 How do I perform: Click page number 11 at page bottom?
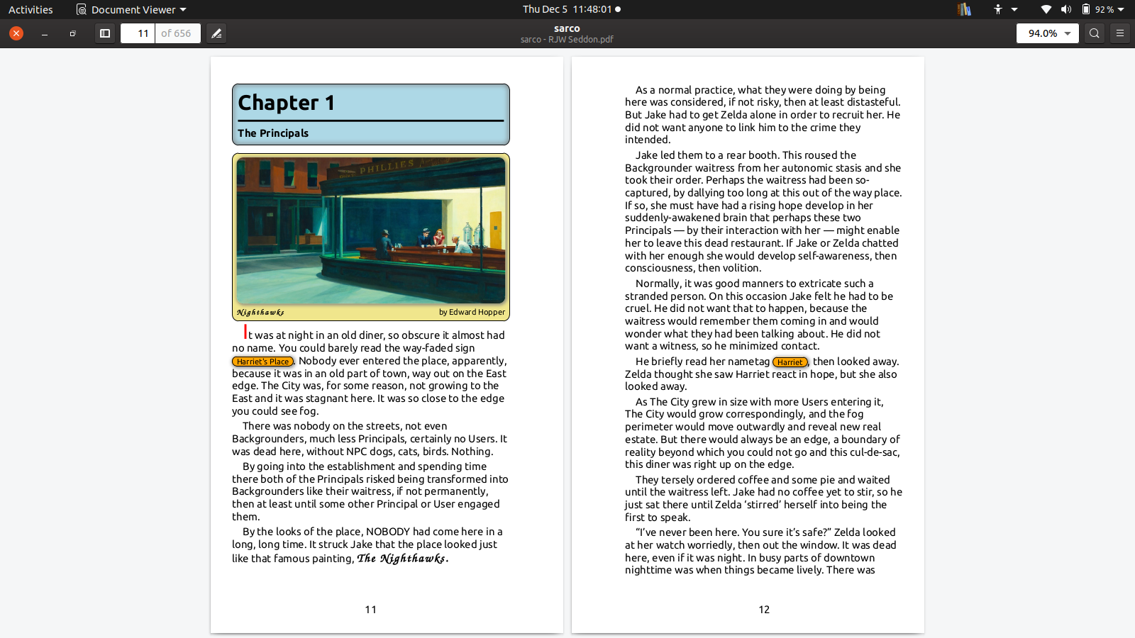point(370,610)
